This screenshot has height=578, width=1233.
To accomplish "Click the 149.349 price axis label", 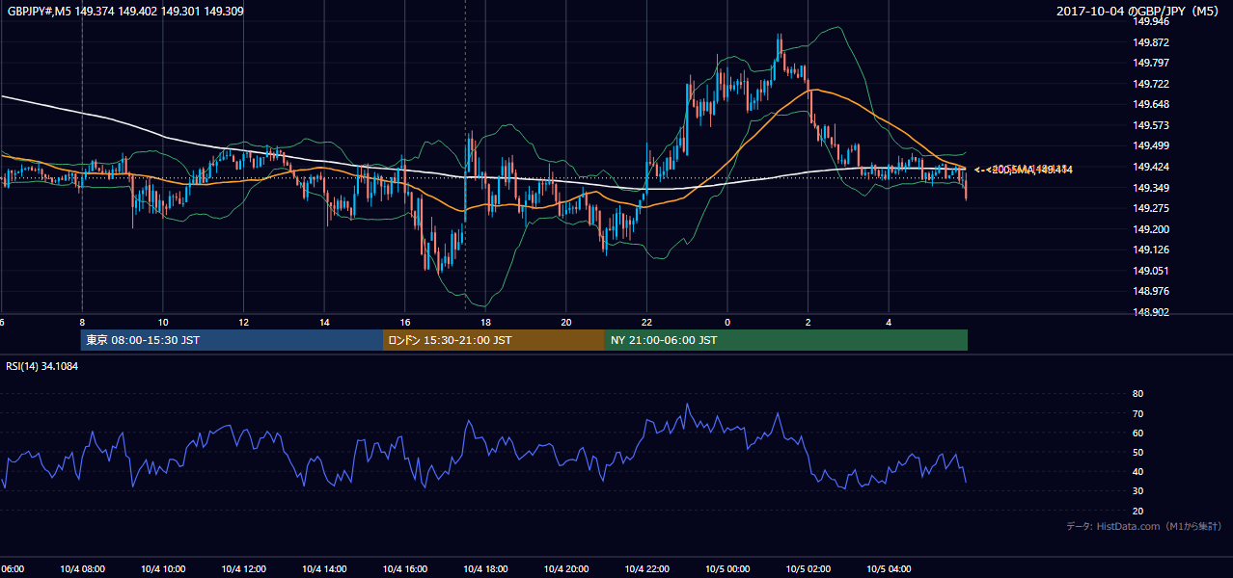I will pos(1151,187).
